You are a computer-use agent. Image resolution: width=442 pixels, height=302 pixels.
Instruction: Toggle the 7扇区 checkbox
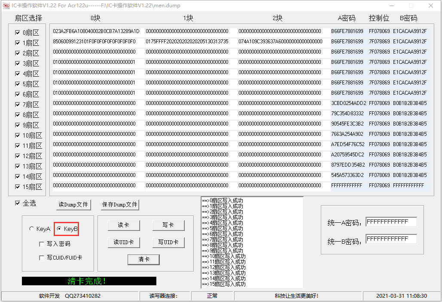pyautogui.click(x=18, y=105)
